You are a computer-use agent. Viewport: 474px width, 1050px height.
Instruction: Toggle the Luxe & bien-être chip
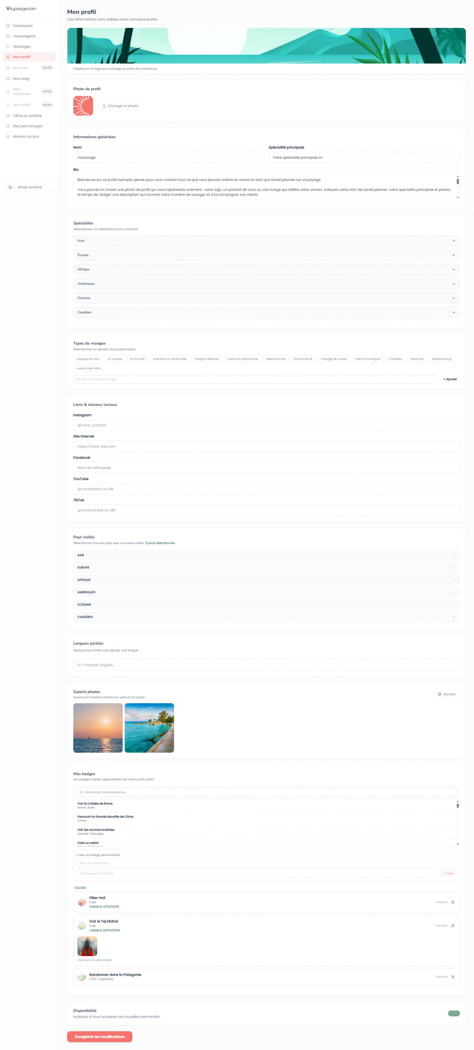88,368
